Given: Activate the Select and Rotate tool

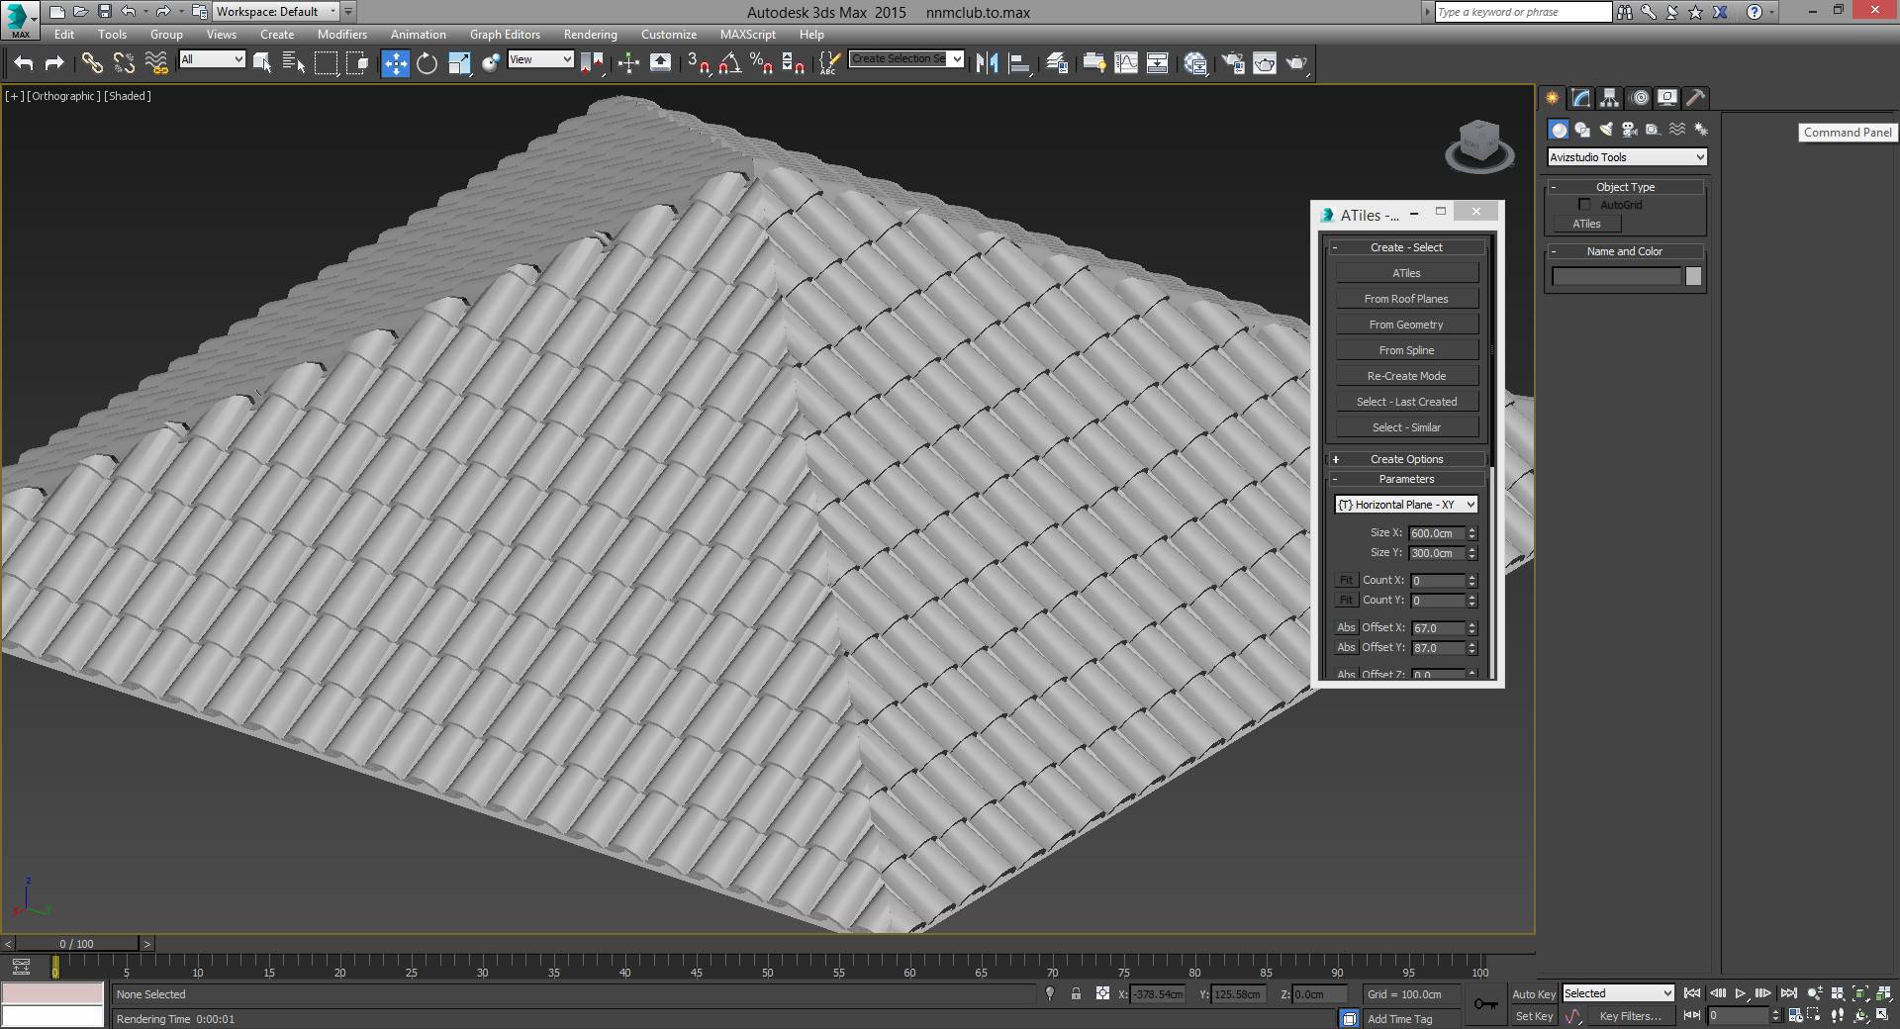Looking at the screenshot, I should pyautogui.click(x=427, y=63).
